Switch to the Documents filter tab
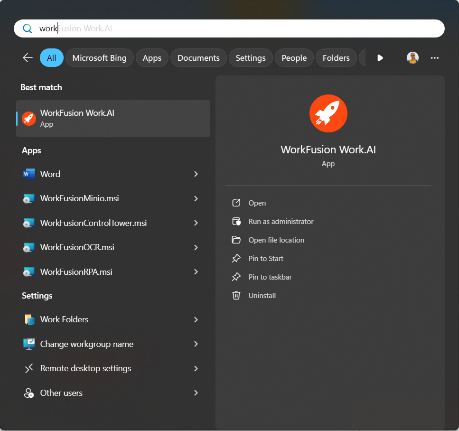 pos(198,58)
